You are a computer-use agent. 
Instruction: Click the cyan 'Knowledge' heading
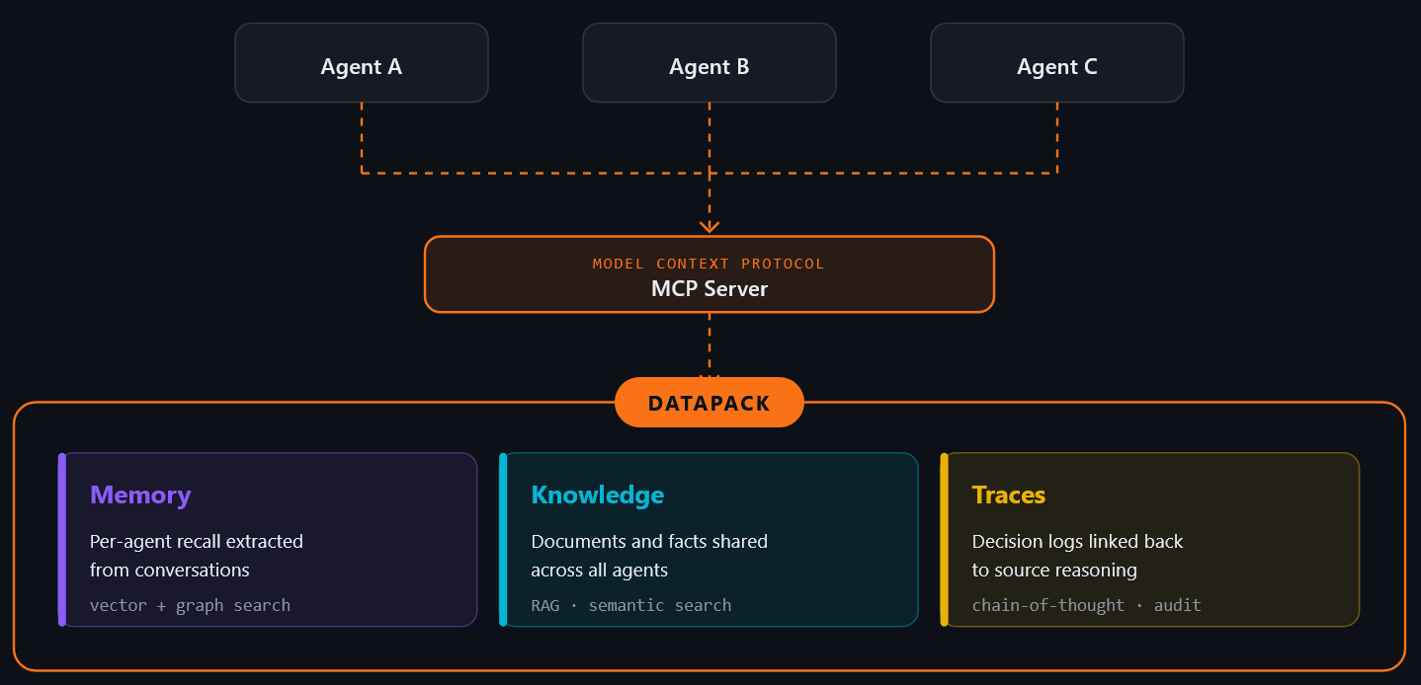pos(598,495)
